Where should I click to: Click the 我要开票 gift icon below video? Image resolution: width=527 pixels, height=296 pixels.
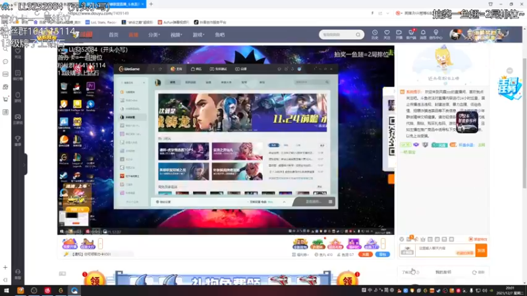click(70, 243)
